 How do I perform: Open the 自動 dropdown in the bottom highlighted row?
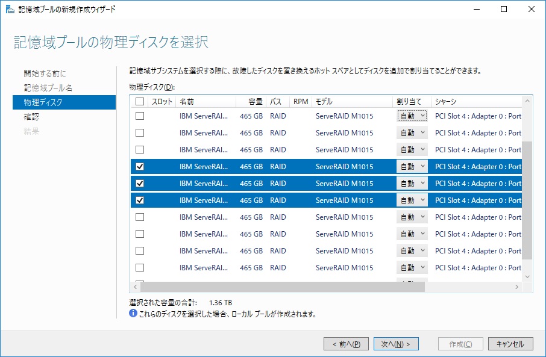412,200
